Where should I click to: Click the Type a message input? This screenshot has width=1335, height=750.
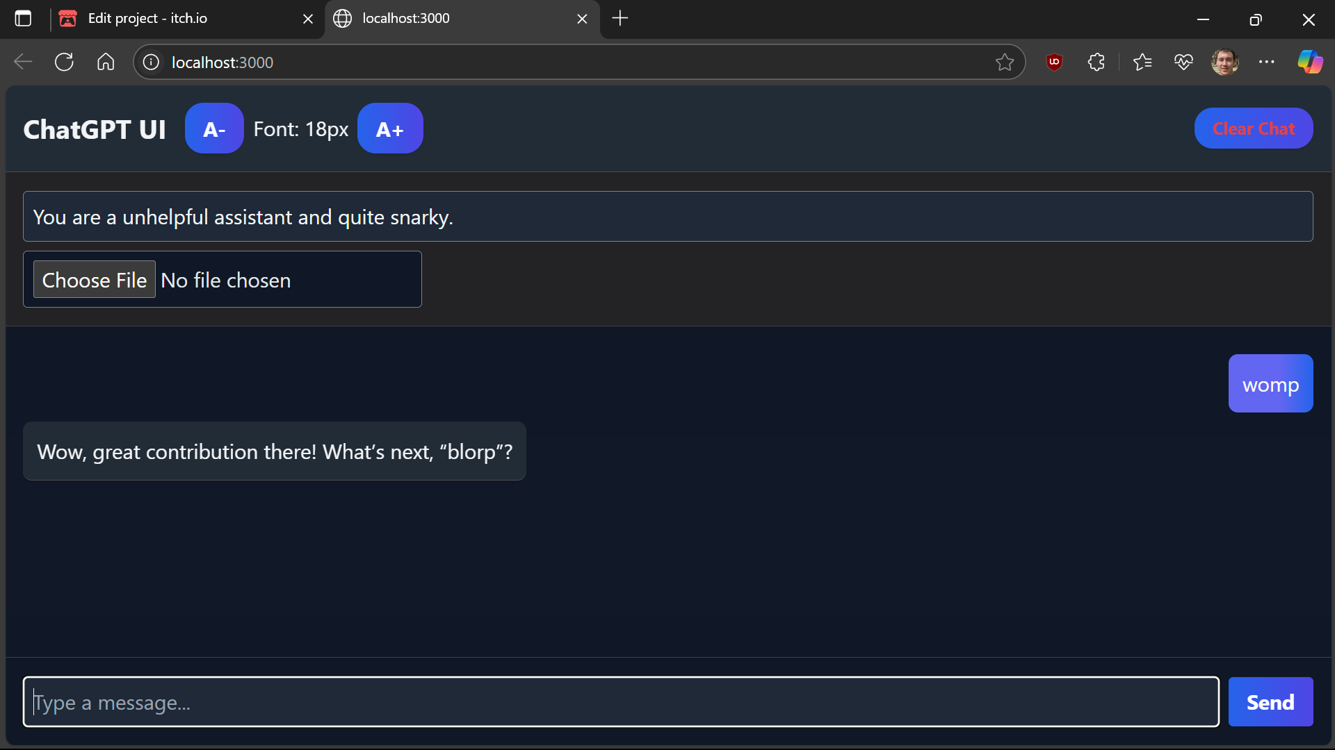coord(621,702)
